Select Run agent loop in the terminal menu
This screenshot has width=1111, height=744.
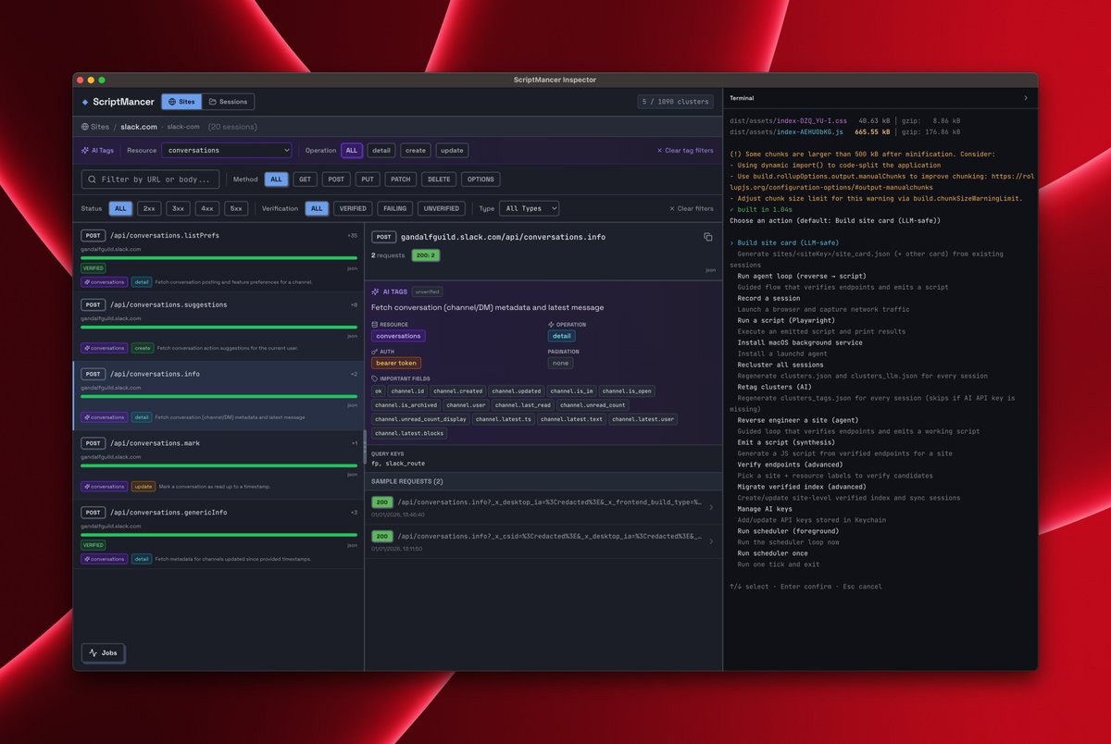click(x=802, y=276)
